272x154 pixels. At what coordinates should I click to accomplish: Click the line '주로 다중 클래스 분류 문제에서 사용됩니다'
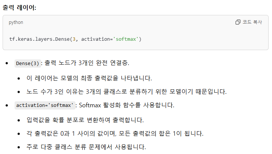point(86,147)
